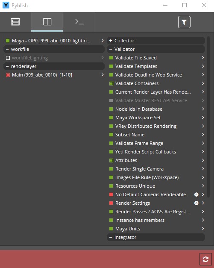The width and height of the screenshot is (214, 268).
Task: Toggle the Maya context checkbox
Action: point(8,41)
